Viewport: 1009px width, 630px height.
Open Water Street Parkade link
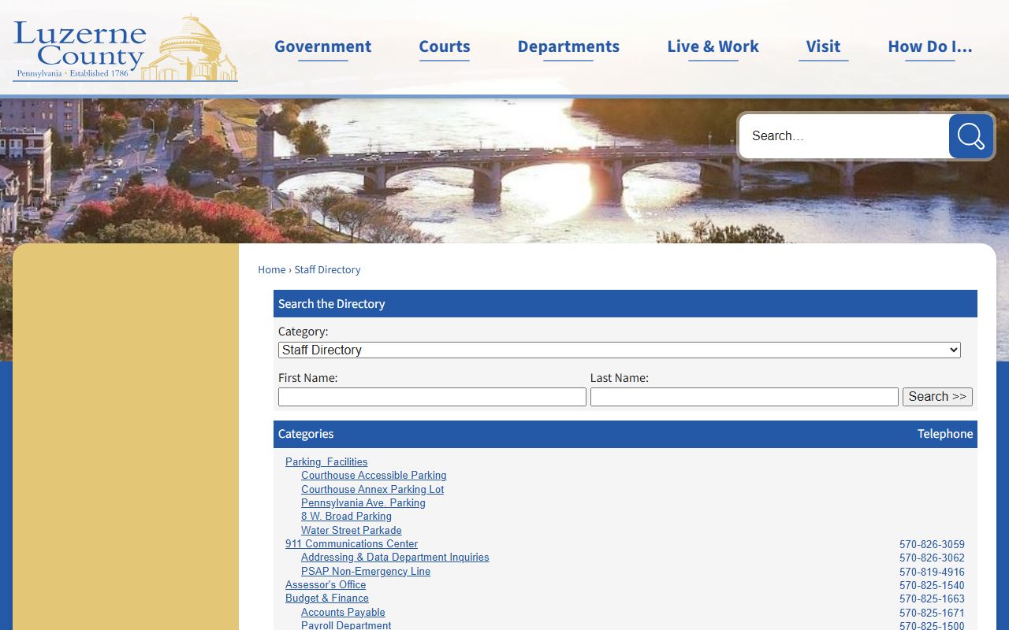[x=352, y=530]
